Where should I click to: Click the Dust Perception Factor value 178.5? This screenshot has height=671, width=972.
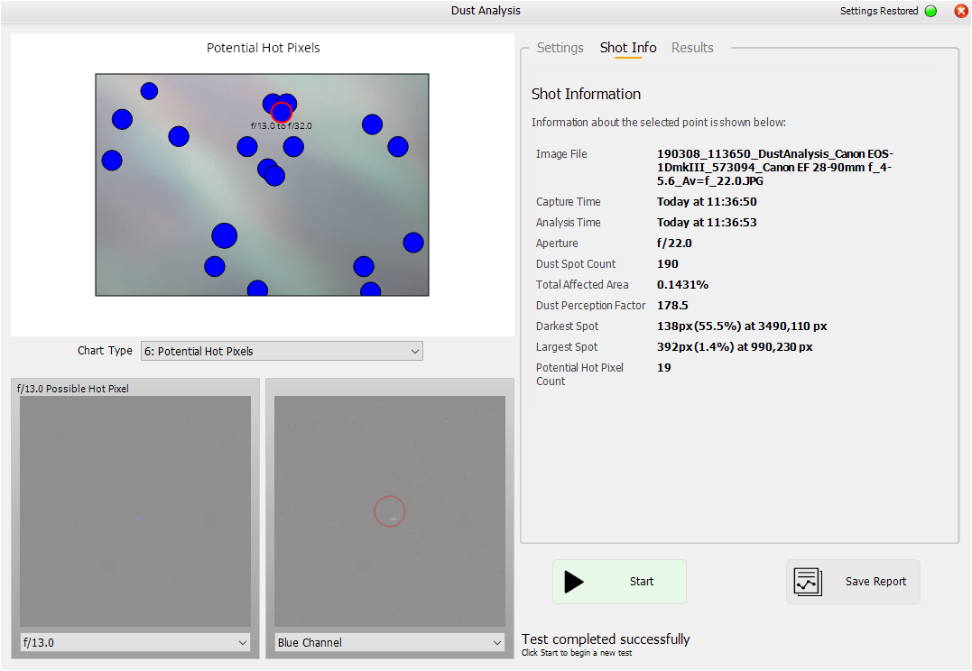tap(672, 306)
